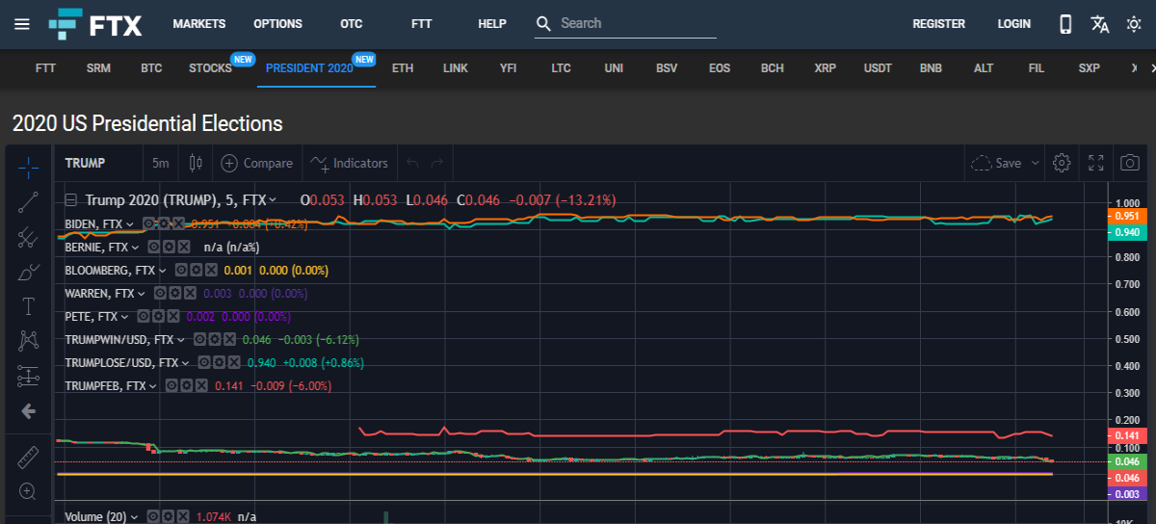Toggle the light/dark theme sun icon
Viewport: 1156px width, 524px height.
(1134, 24)
